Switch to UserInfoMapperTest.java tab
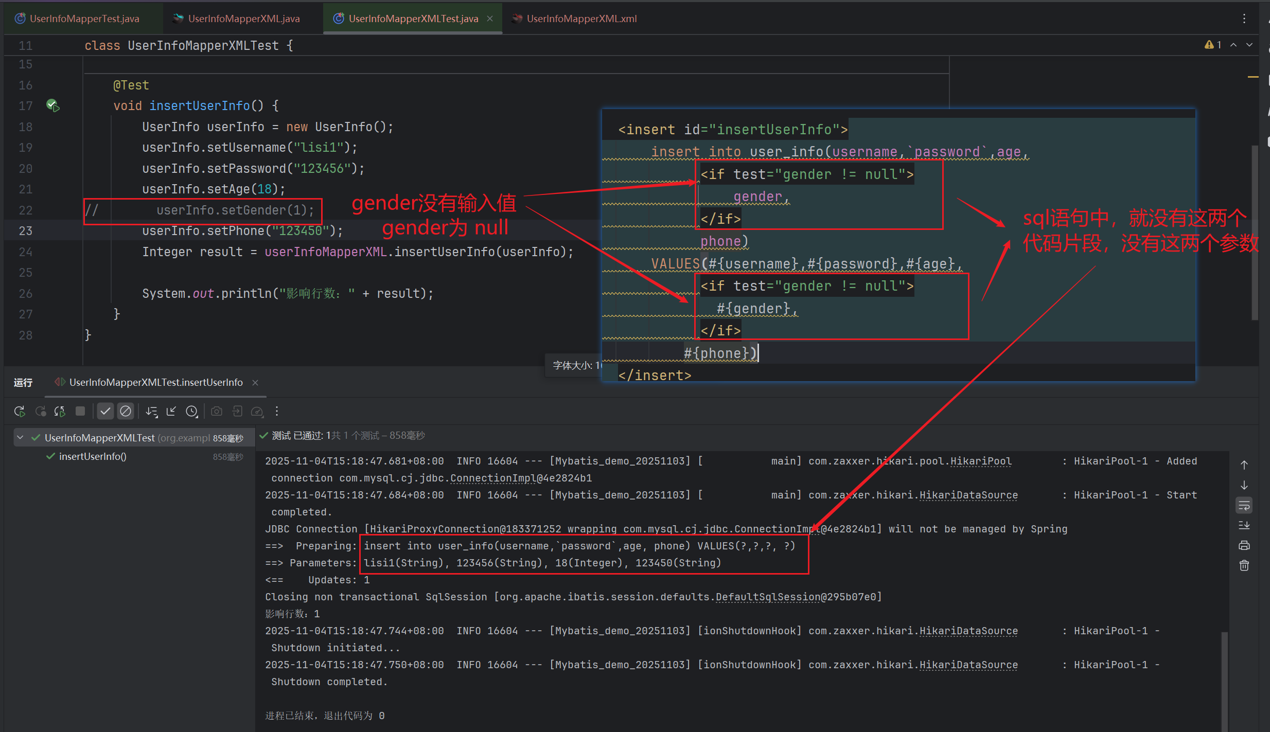The image size is (1270, 732). pos(84,19)
